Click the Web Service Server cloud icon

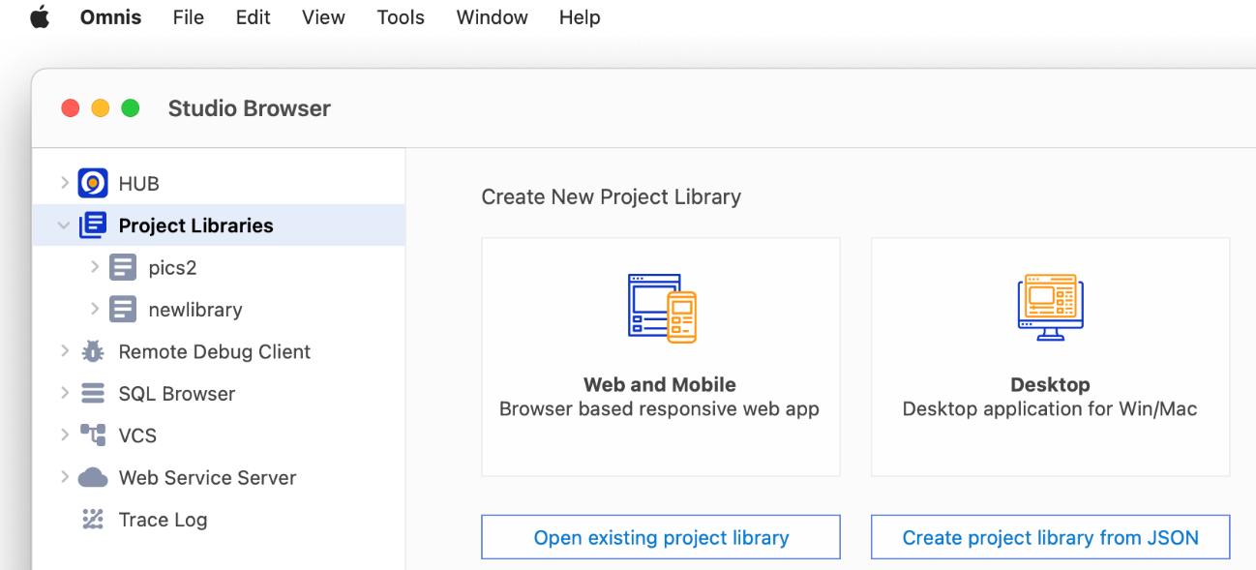[93, 477]
